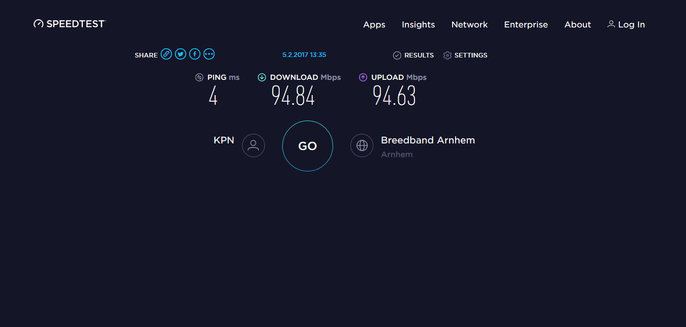The image size is (686, 327).
Task: Open the About menu item
Action: [578, 24]
